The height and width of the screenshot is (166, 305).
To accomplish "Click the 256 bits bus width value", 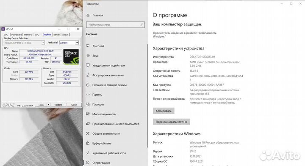I will [67, 83].
